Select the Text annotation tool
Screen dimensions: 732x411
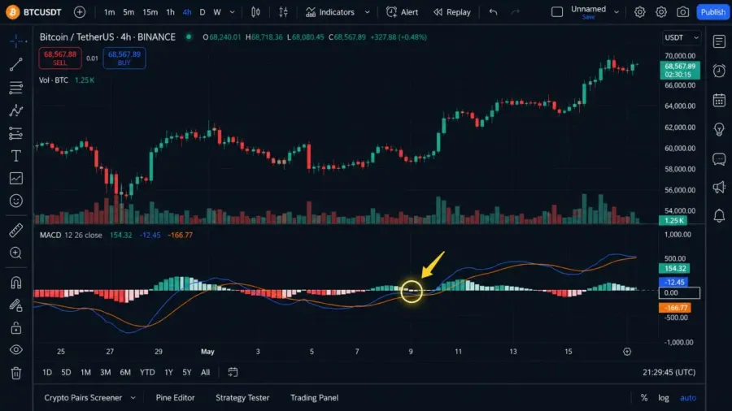[x=16, y=156]
